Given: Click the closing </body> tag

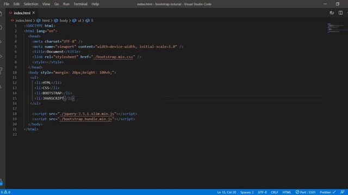Looking at the screenshot, I should pyautogui.click(x=35, y=124).
